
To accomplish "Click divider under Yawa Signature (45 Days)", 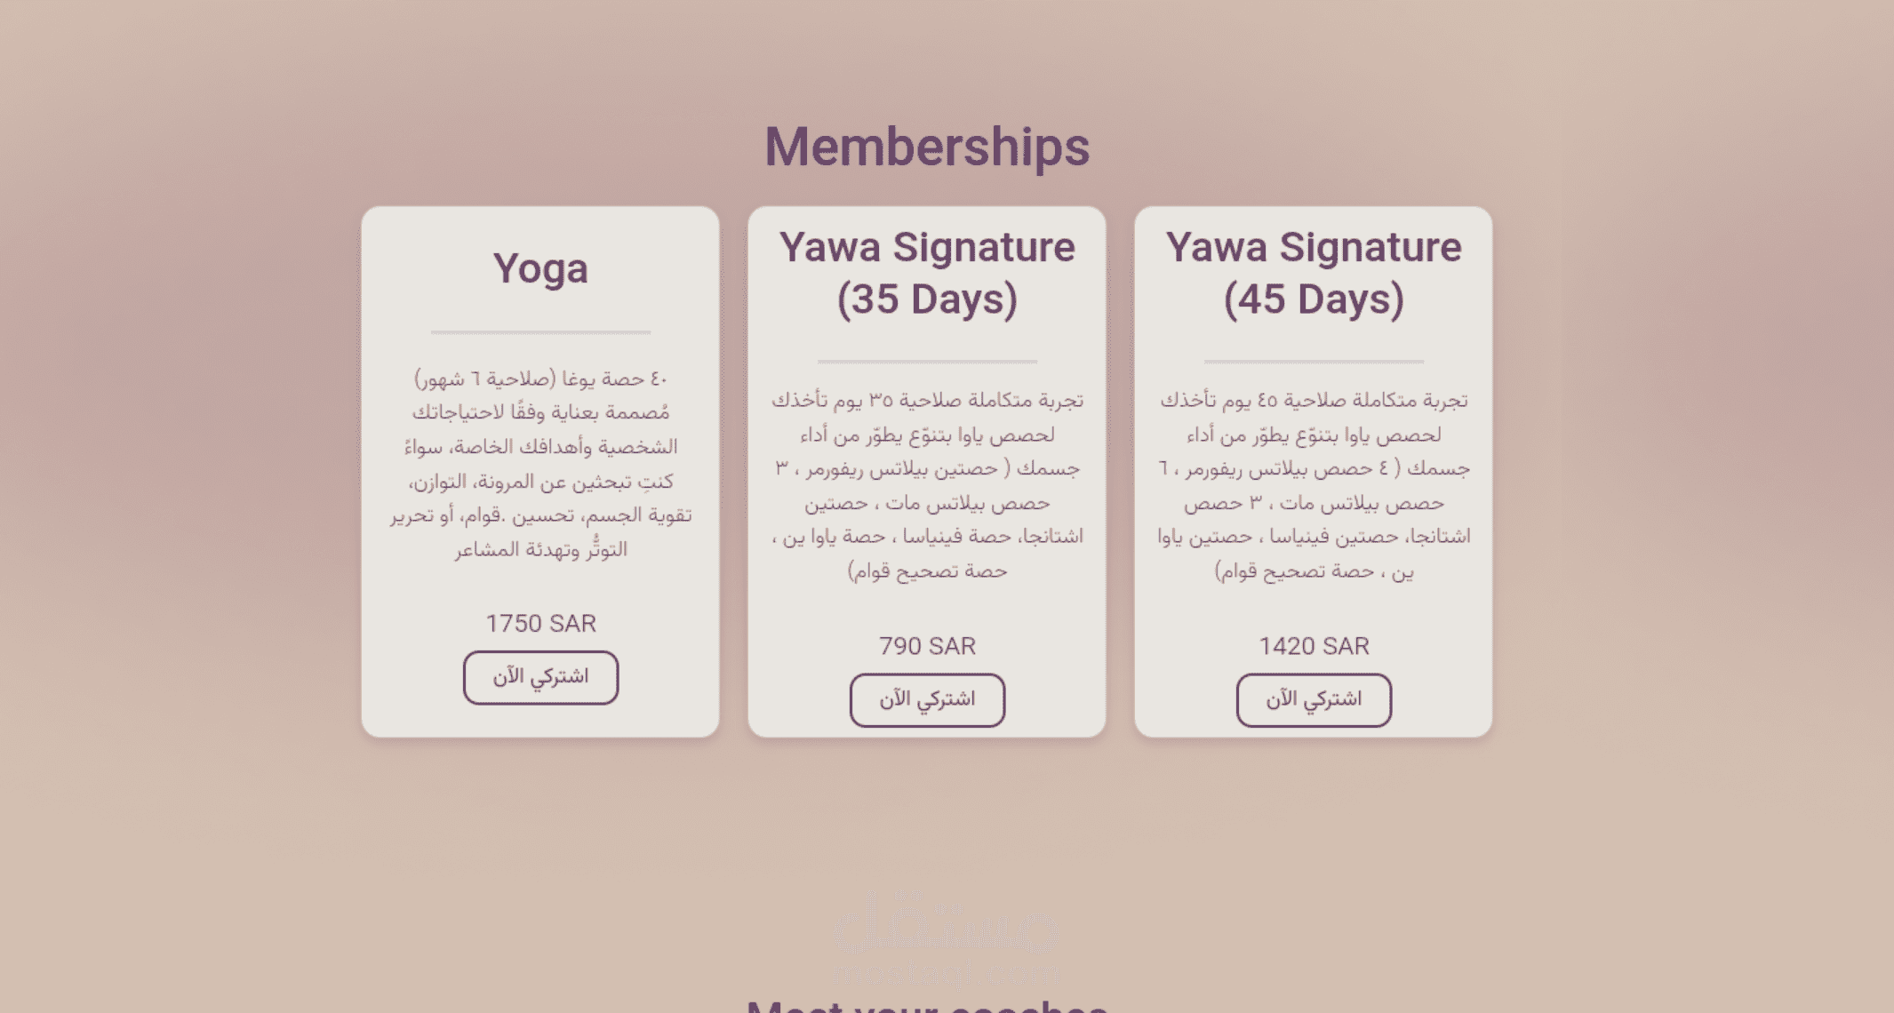I will tap(1314, 362).
